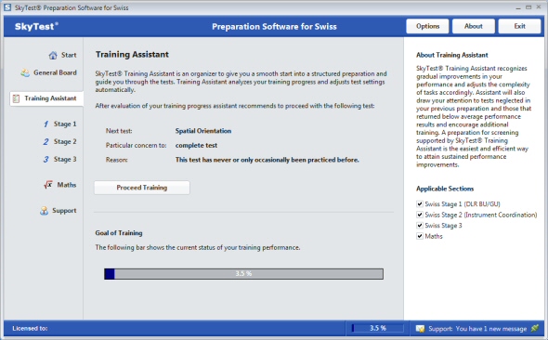Open Stage 2 section label
Viewport: 548px width, 340px height.
(65, 141)
